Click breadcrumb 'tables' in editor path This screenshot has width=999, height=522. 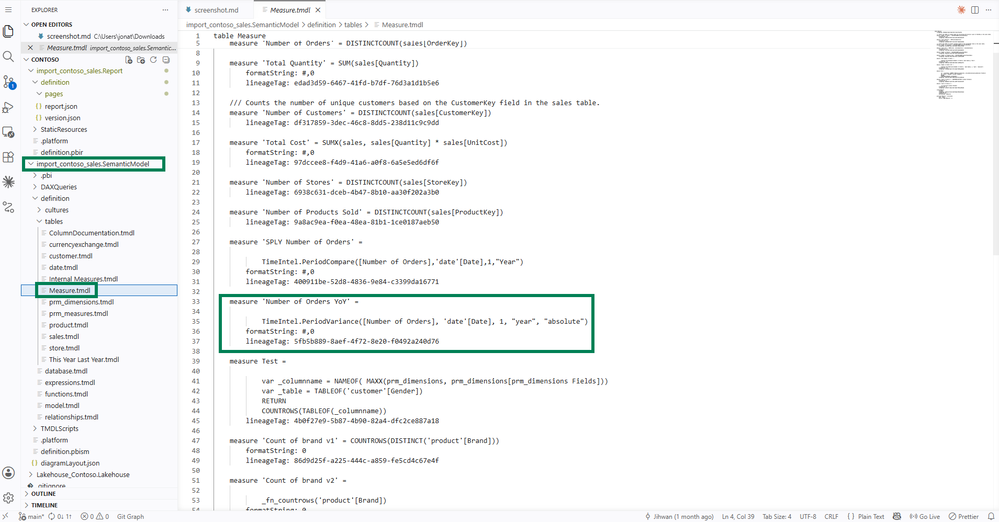353,25
